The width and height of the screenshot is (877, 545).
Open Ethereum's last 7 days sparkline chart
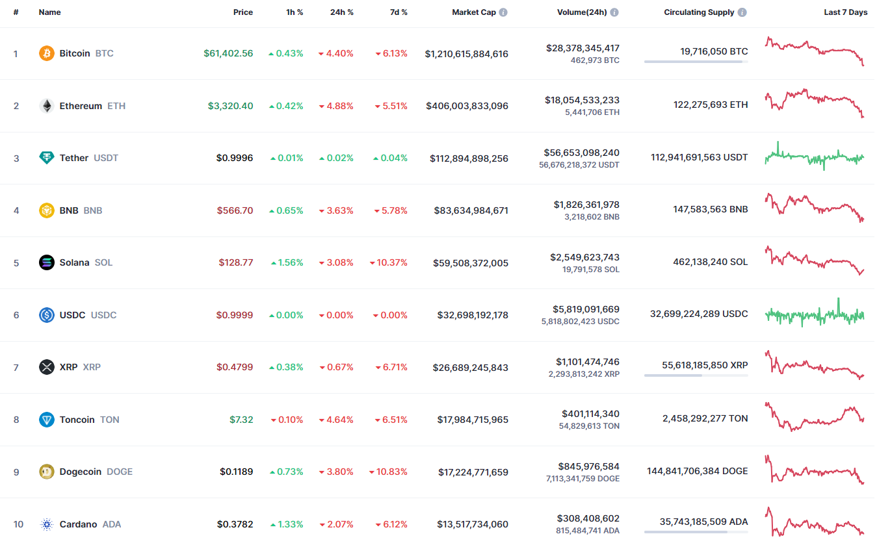tap(815, 103)
